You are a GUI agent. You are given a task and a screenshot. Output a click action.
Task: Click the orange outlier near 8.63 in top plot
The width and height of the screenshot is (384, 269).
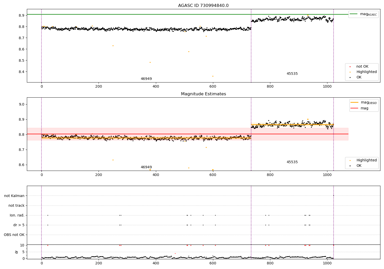[113, 46]
